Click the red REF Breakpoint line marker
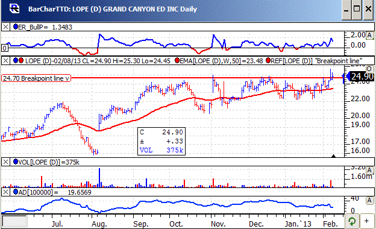Image resolution: width=376 pixels, height=229 pixels. (268, 60)
